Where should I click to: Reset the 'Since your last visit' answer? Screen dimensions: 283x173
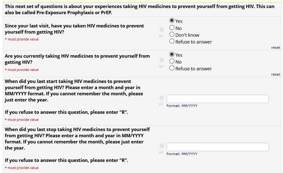point(276,47)
